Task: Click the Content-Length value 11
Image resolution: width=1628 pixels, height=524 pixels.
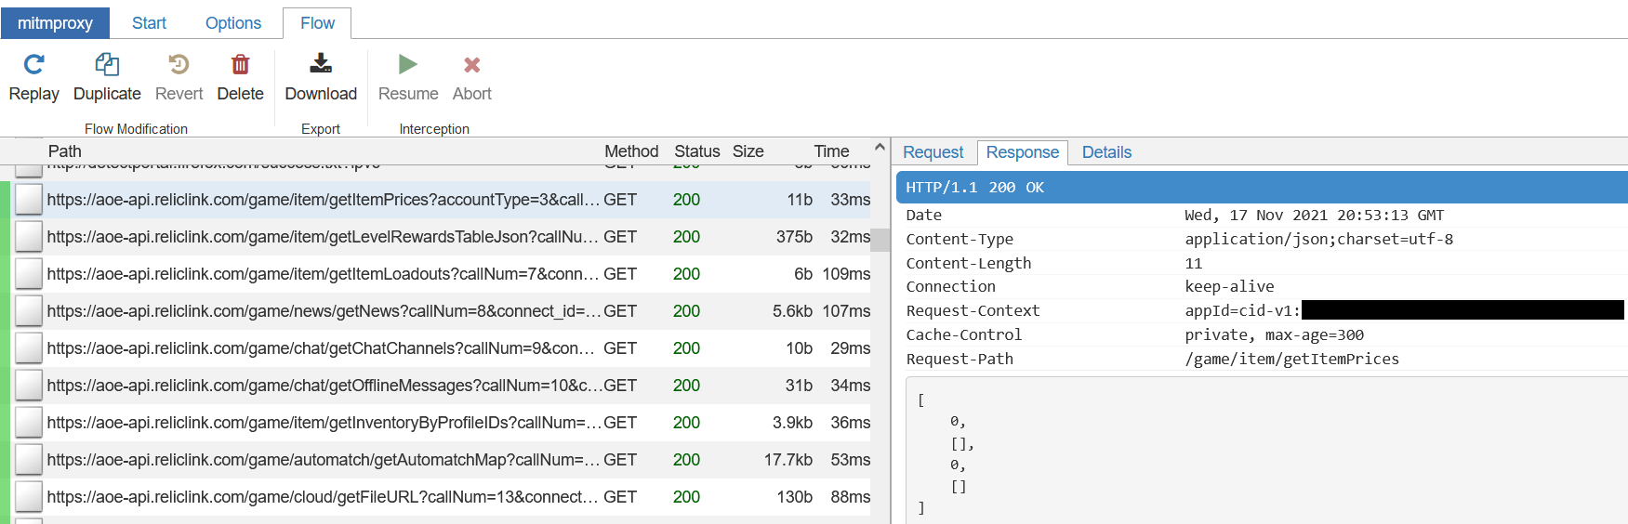Action: click(x=1193, y=264)
